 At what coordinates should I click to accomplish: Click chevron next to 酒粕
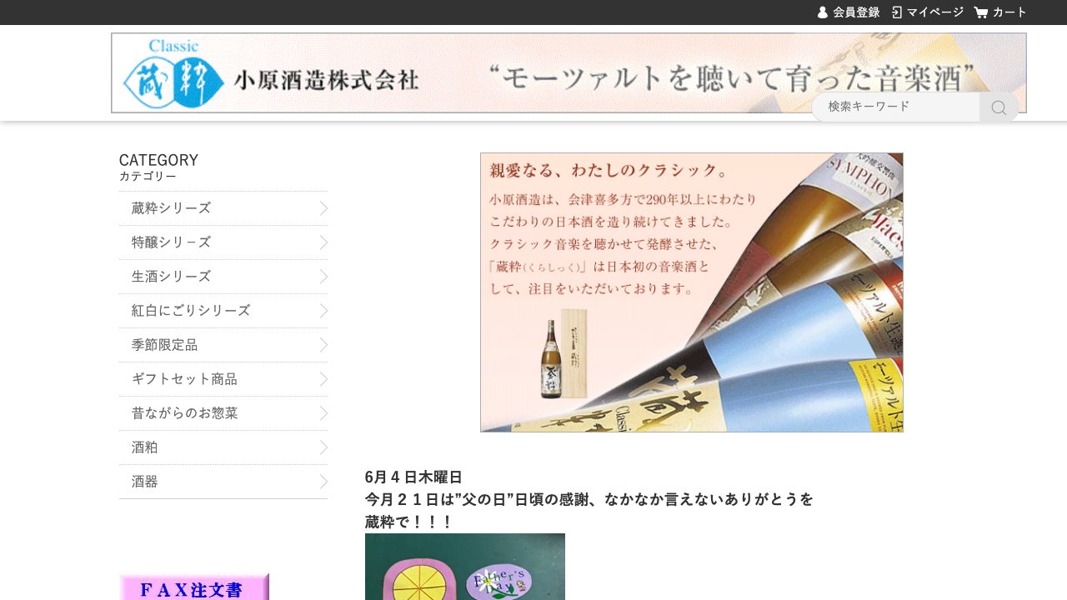pos(323,447)
